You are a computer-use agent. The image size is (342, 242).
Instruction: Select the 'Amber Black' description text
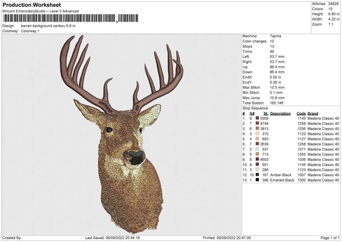[280, 175]
